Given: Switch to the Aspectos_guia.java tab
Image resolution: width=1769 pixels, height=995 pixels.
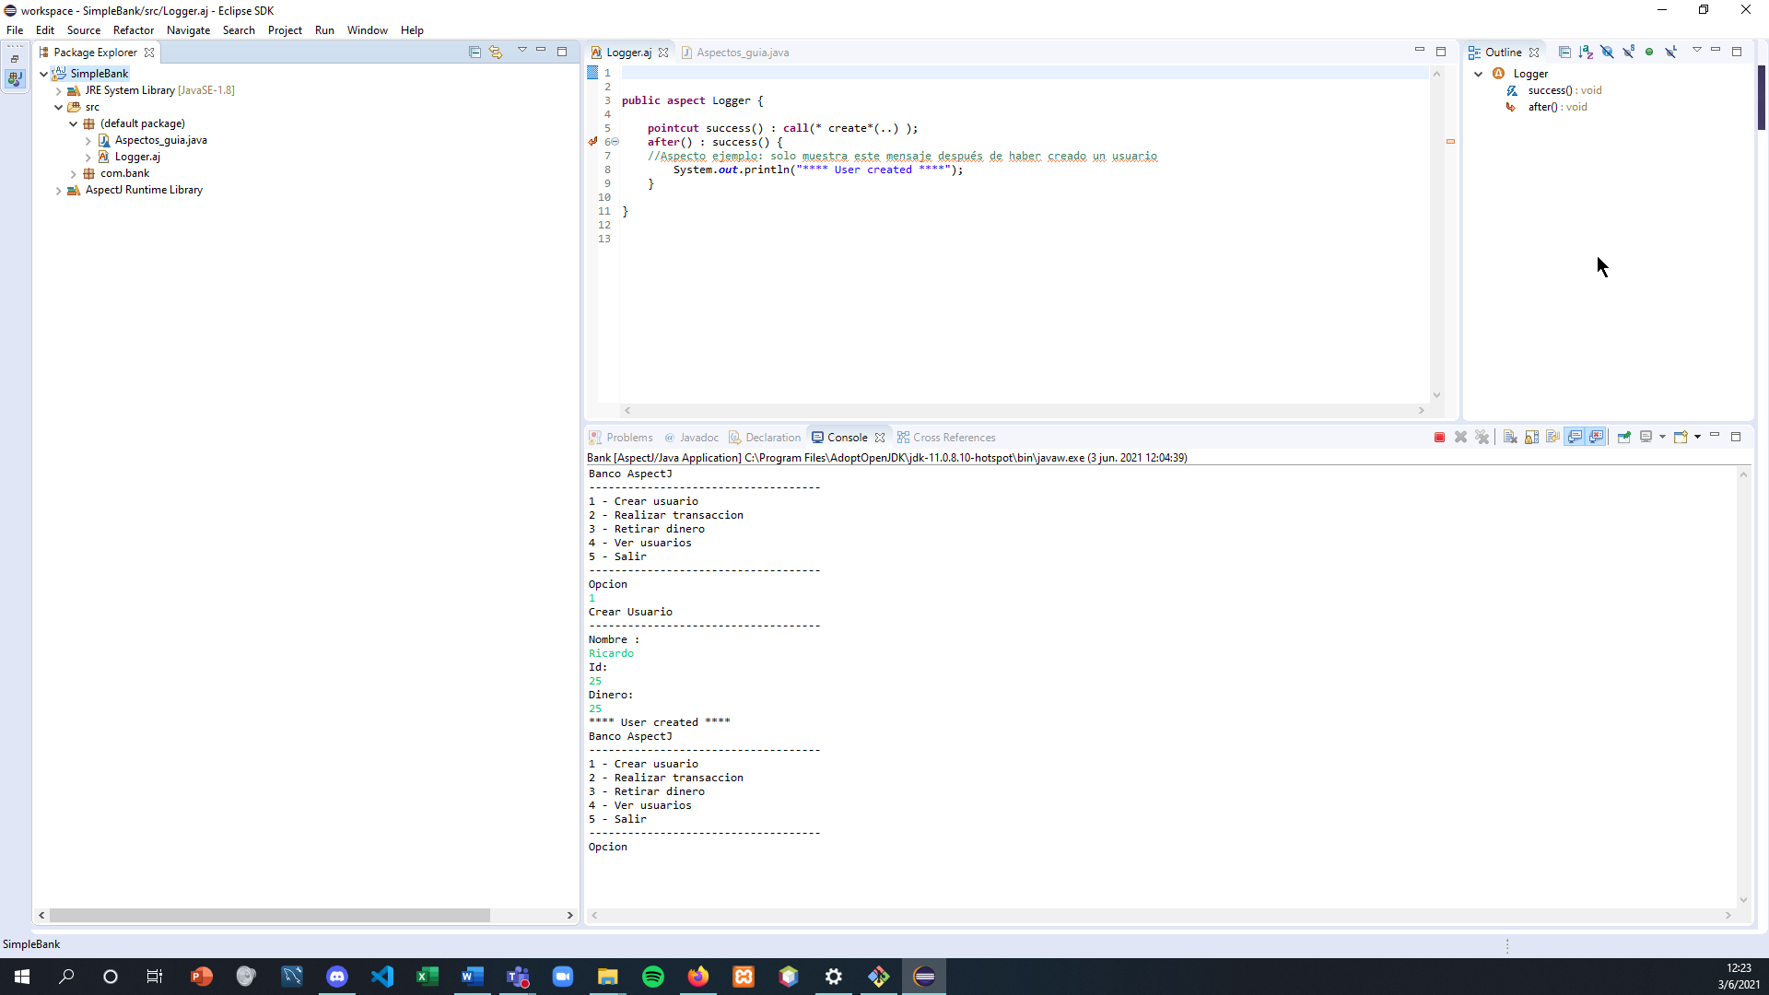Looking at the screenshot, I should point(742,53).
